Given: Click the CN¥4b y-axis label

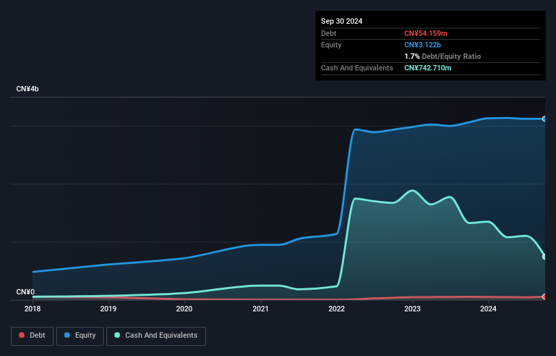Looking at the screenshot, I should pyautogui.click(x=27, y=89).
